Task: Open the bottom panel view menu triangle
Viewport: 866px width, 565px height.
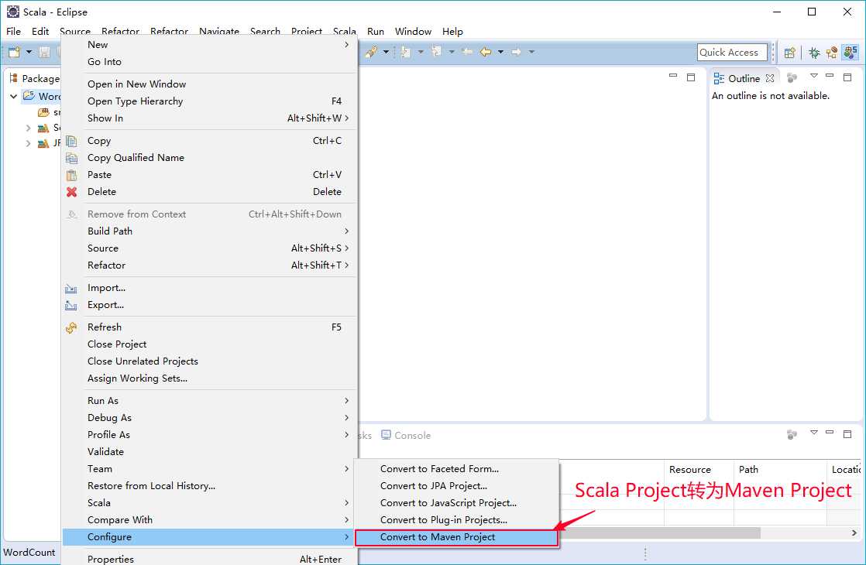Action: pyautogui.click(x=814, y=433)
